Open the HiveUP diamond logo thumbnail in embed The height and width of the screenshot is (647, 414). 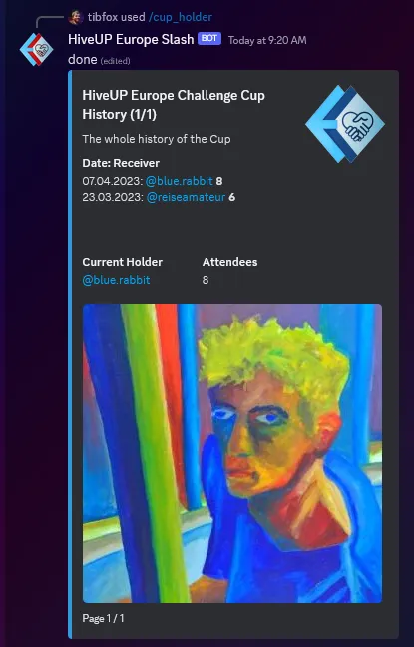click(x=345, y=124)
